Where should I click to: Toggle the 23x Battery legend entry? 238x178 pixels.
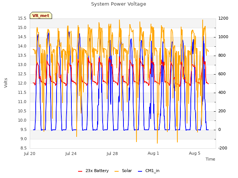point(93,171)
